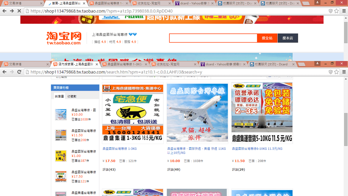The image size is (348, 196).
Task: Select the 銷售量 ranking tab
Action: coord(59,96)
